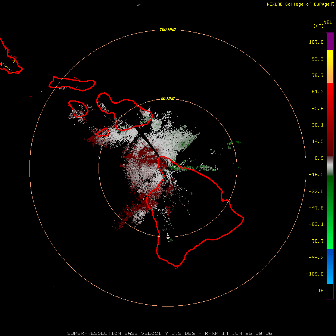Click the Super-Resolution Base Velocity caption text

pos(169,333)
